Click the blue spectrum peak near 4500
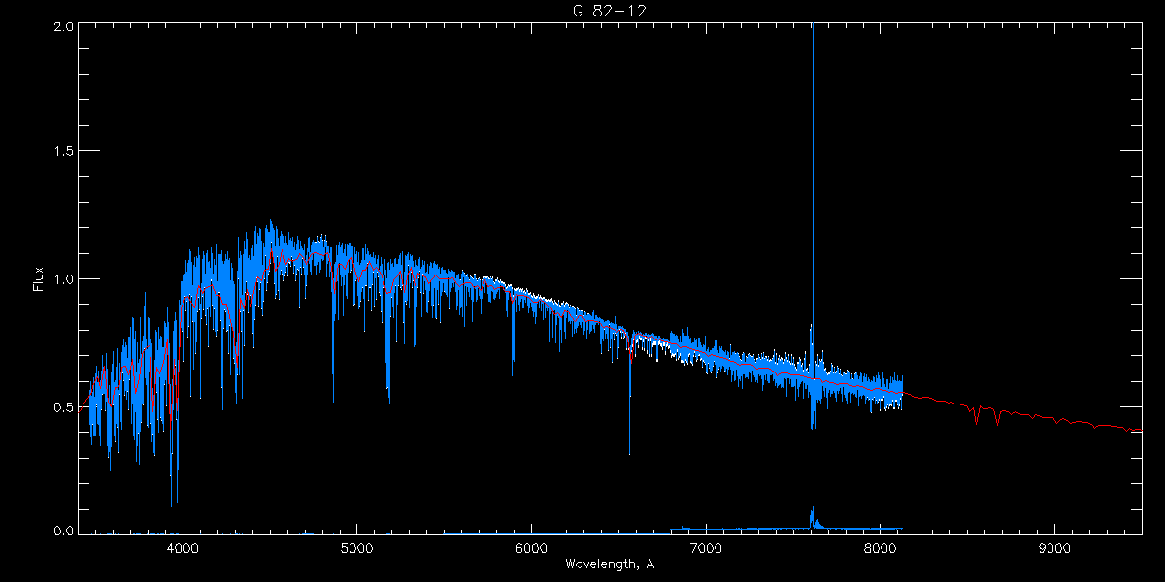This screenshot has width=1165, height=582. click(269, 233)
